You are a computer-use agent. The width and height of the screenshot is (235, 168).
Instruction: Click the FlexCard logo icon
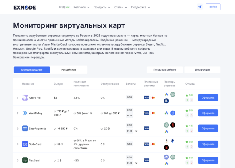25,160
